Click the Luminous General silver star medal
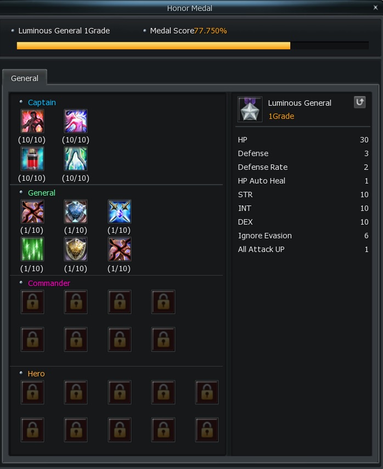 point(250,109)
